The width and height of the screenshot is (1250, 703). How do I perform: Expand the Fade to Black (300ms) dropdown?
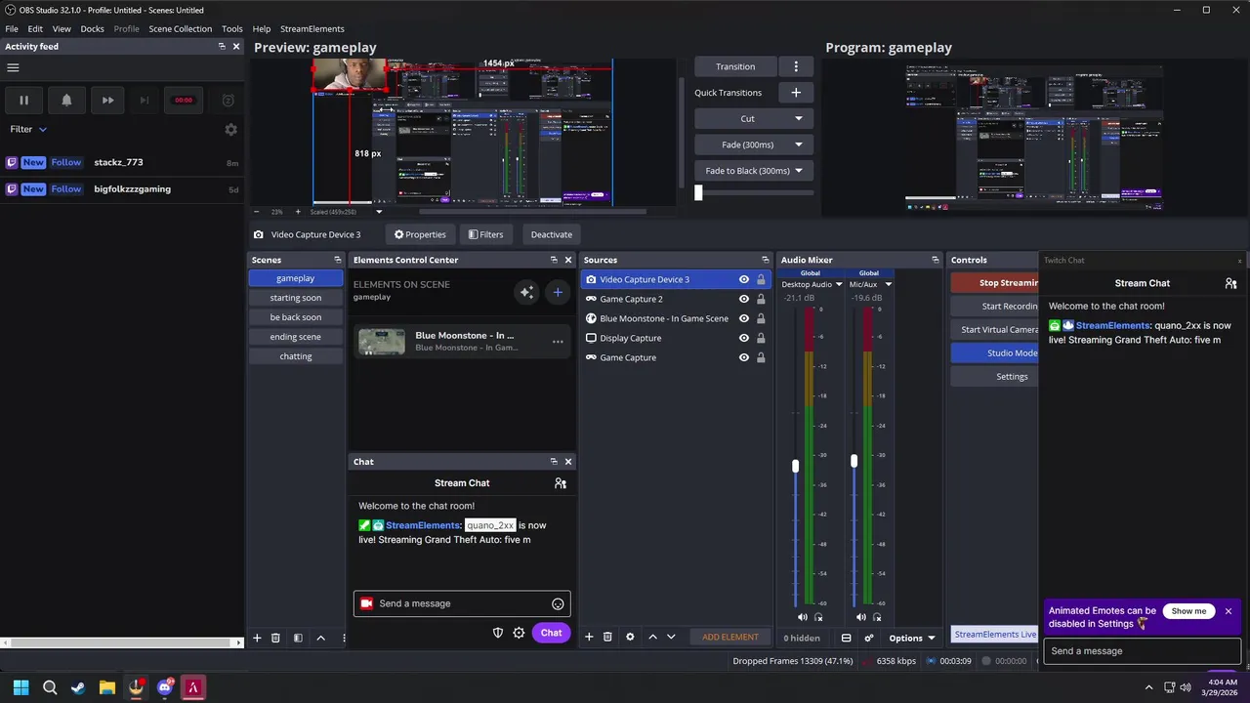(798, 171)
